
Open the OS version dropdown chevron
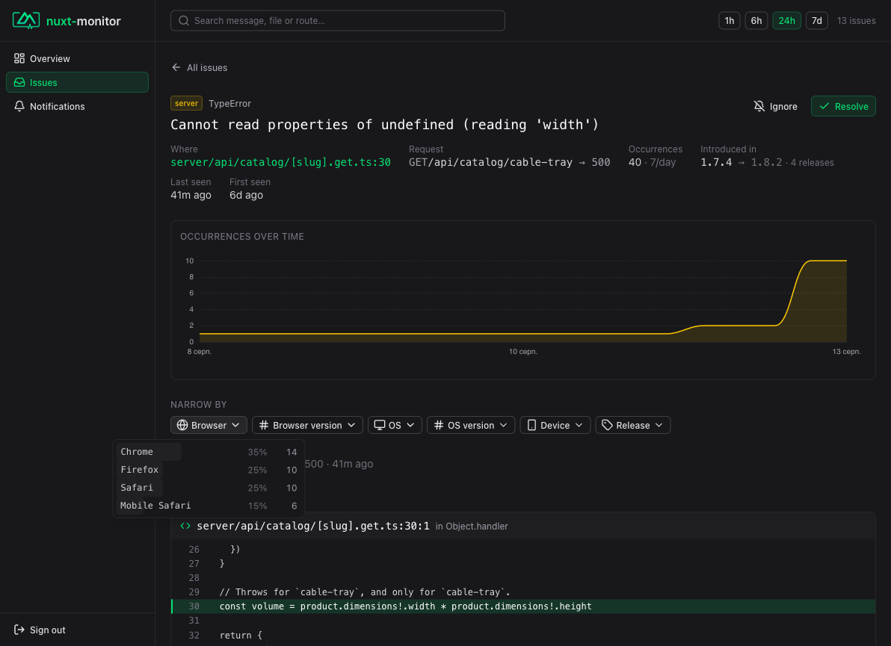(504, 425)
